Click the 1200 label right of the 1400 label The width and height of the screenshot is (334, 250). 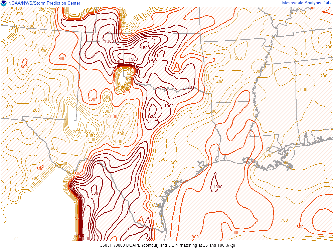[x=153, y=62]
